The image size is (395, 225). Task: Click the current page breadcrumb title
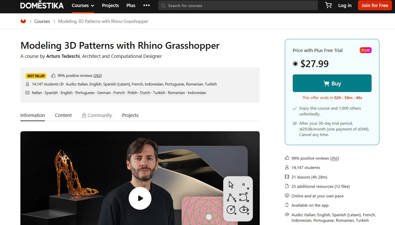tap(103, 21)
